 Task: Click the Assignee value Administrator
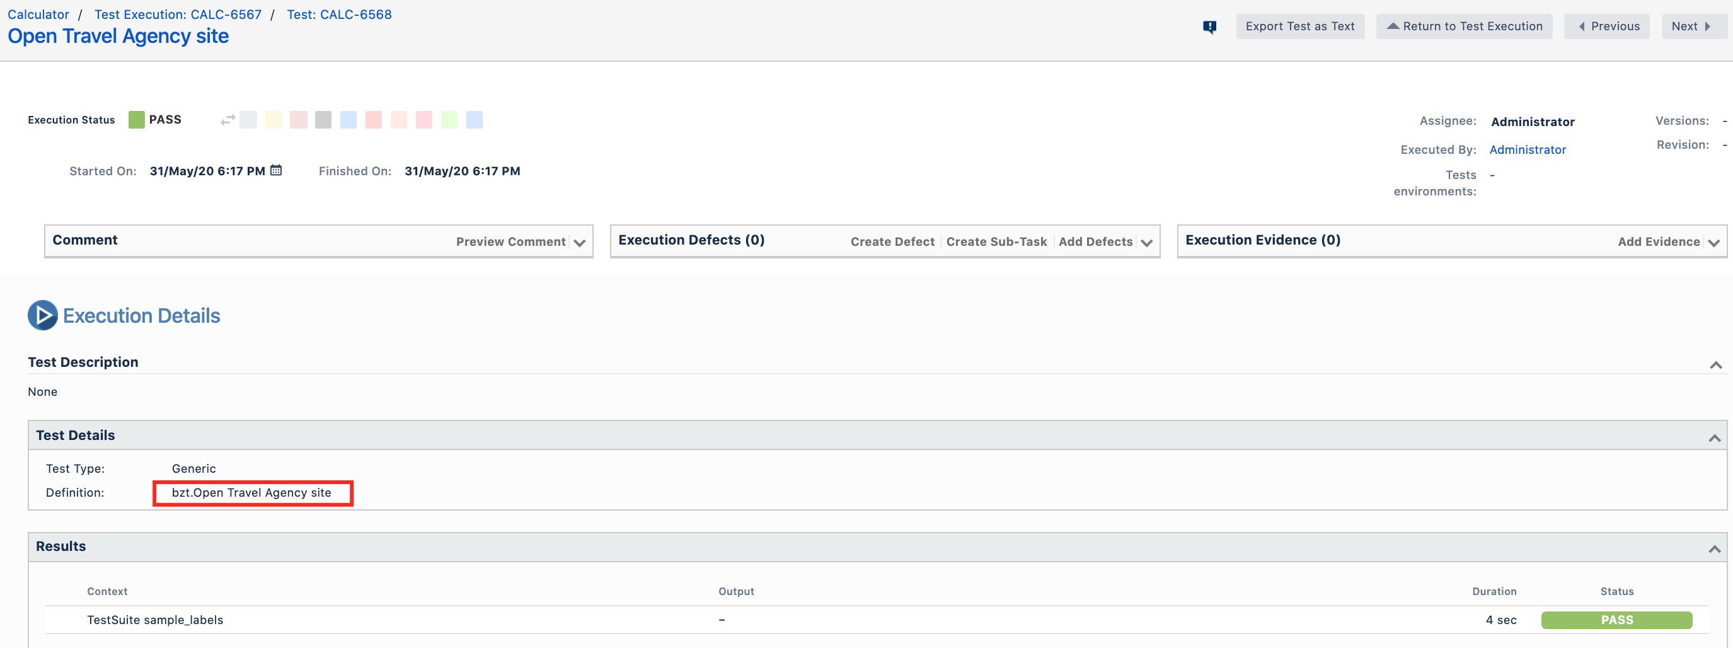[x=1533, y=122]
